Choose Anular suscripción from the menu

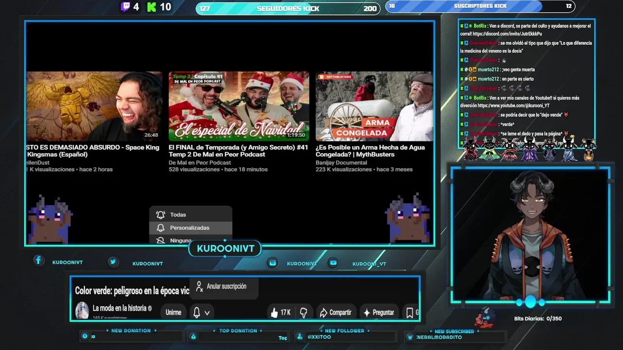(224, 286)
